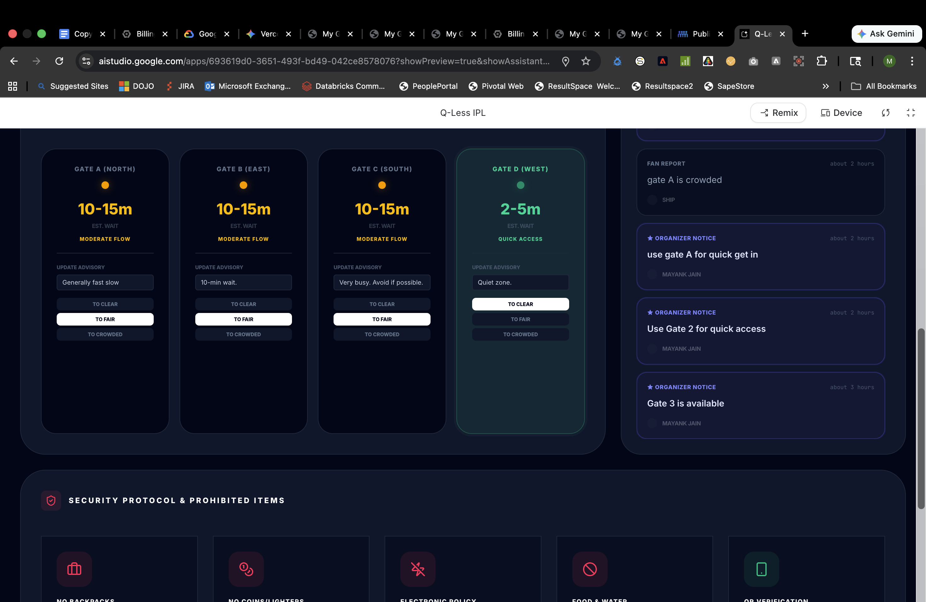Open the Extensions puzzle icon
Viewport: 926px width, 602px height.
[821, 61]
